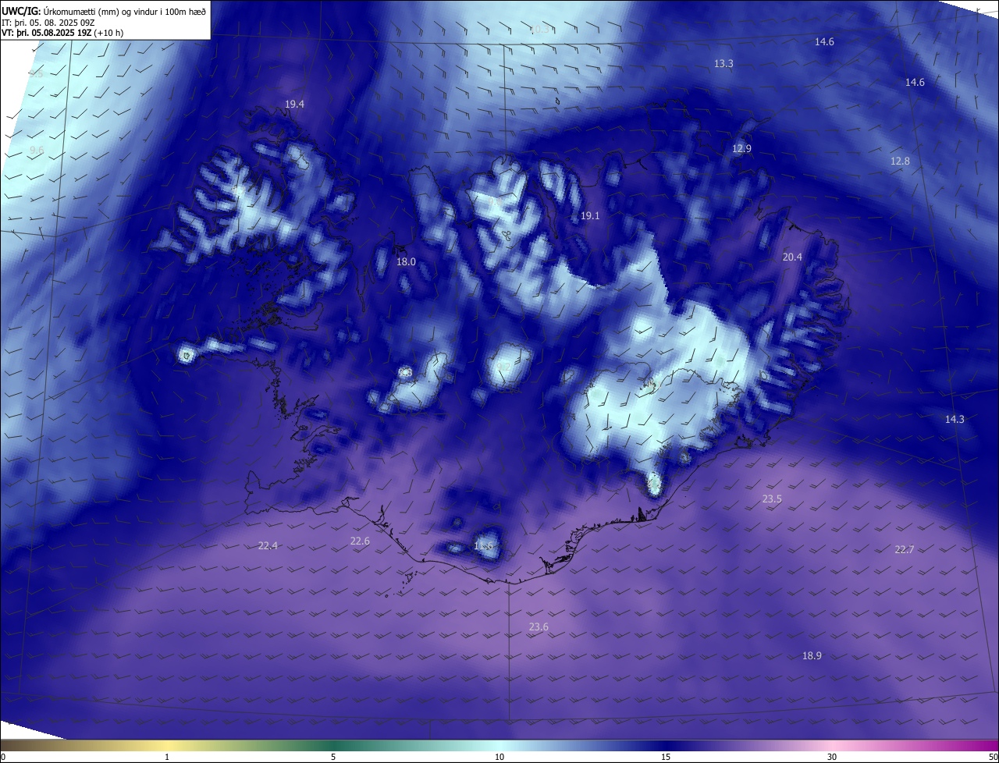Click the color scale tick label 15
Image resolution: width=999 pixels, height=763 pixels.
(666, 757)
